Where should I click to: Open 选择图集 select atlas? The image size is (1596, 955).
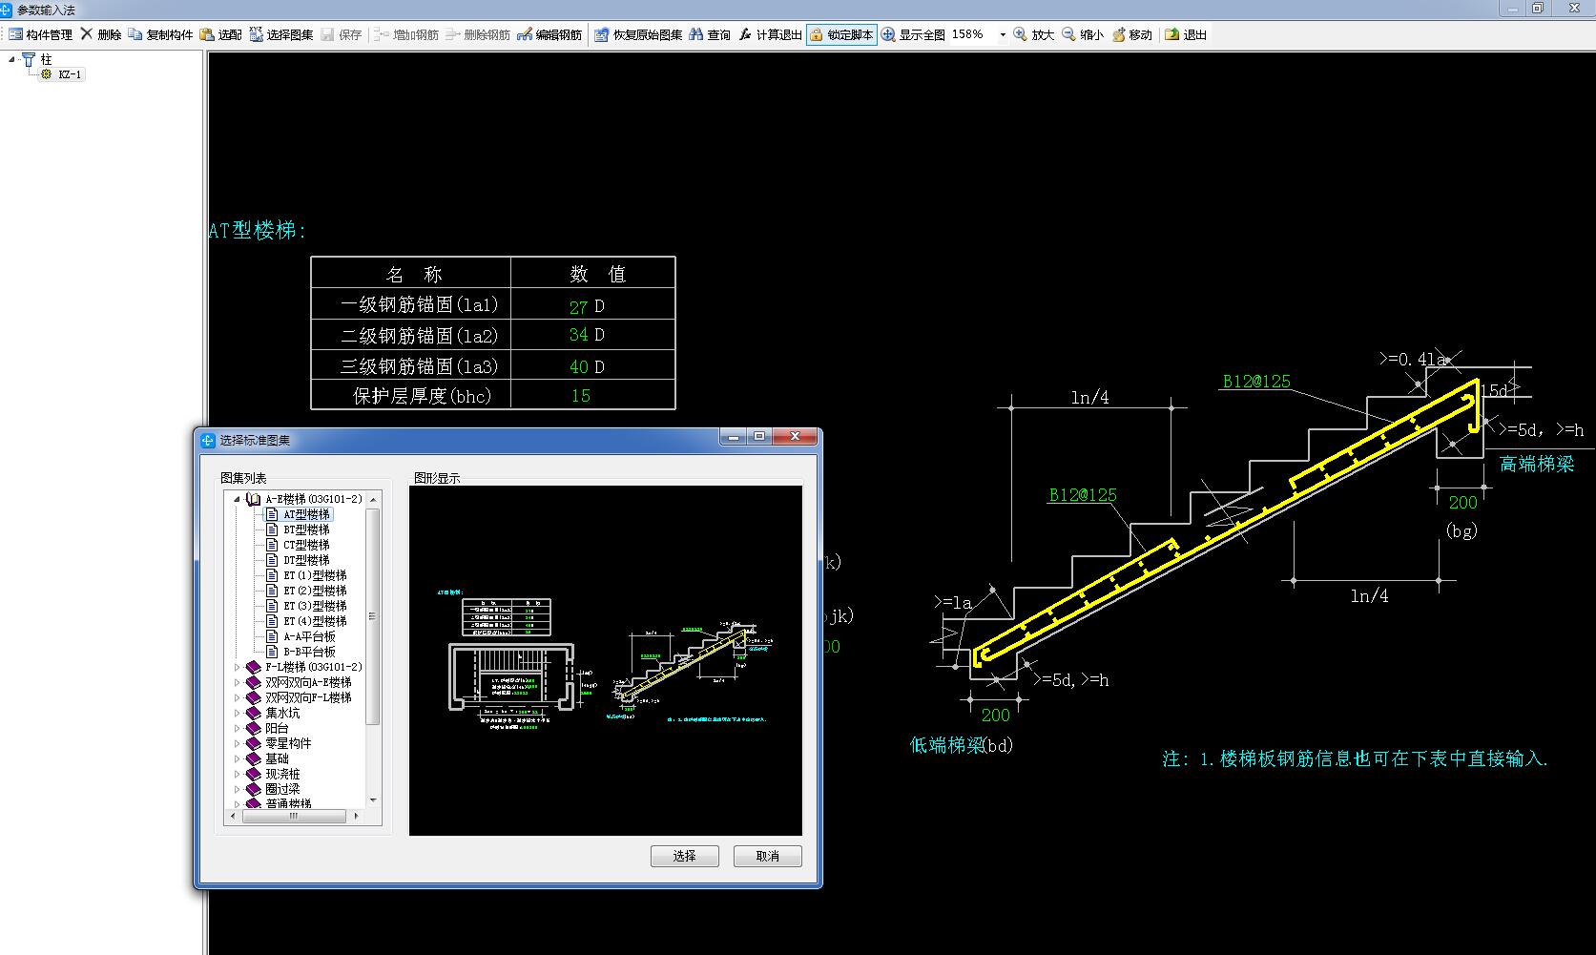(x=281, y=34)
